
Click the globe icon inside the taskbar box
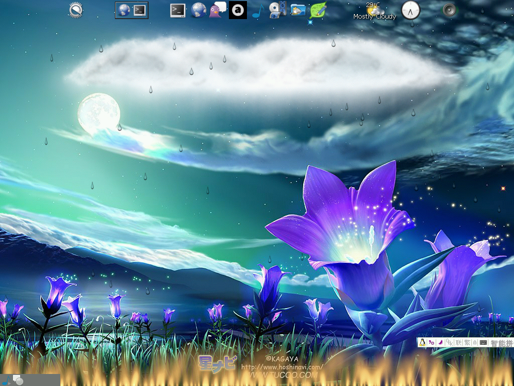pos(124,10)
